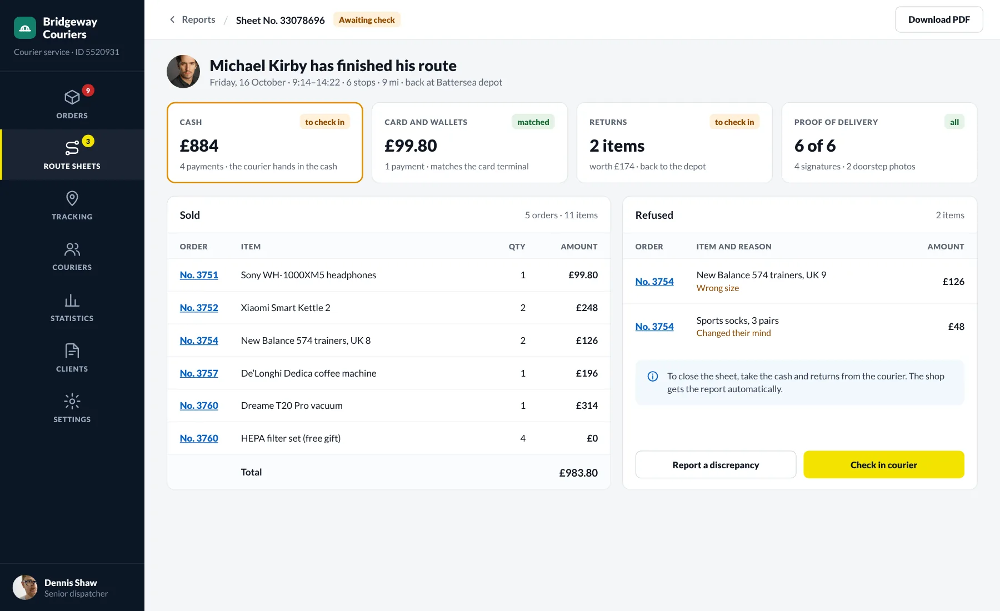Open Statistics via the bar chart icon

pyautogui.click(x=72, y=300)
